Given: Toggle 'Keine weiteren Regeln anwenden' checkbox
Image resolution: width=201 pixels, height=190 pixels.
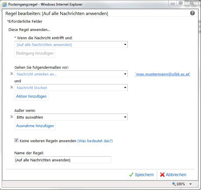Looking at the screenshot, I should pos(16,140).
